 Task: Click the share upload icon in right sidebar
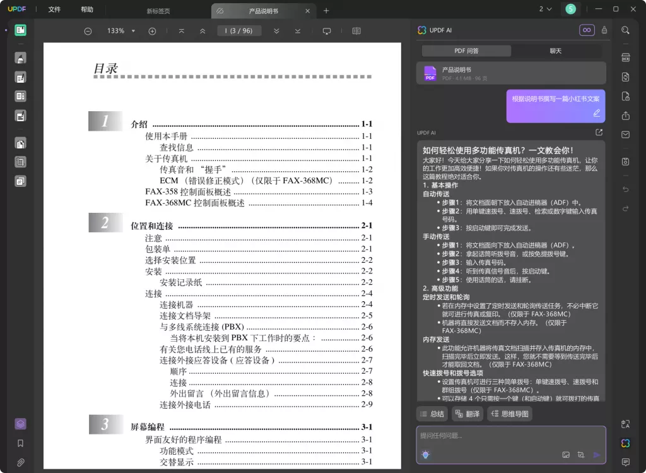point(625,116)
